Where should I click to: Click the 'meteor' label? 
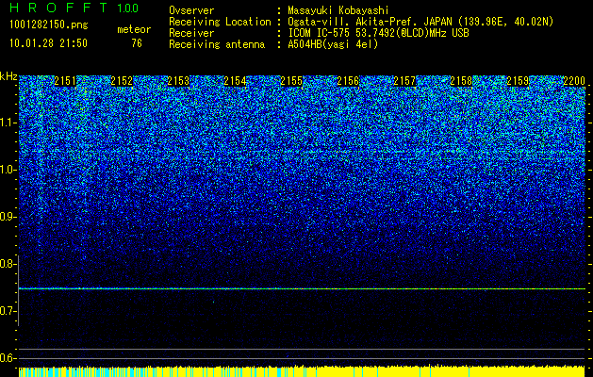point(134,29)
